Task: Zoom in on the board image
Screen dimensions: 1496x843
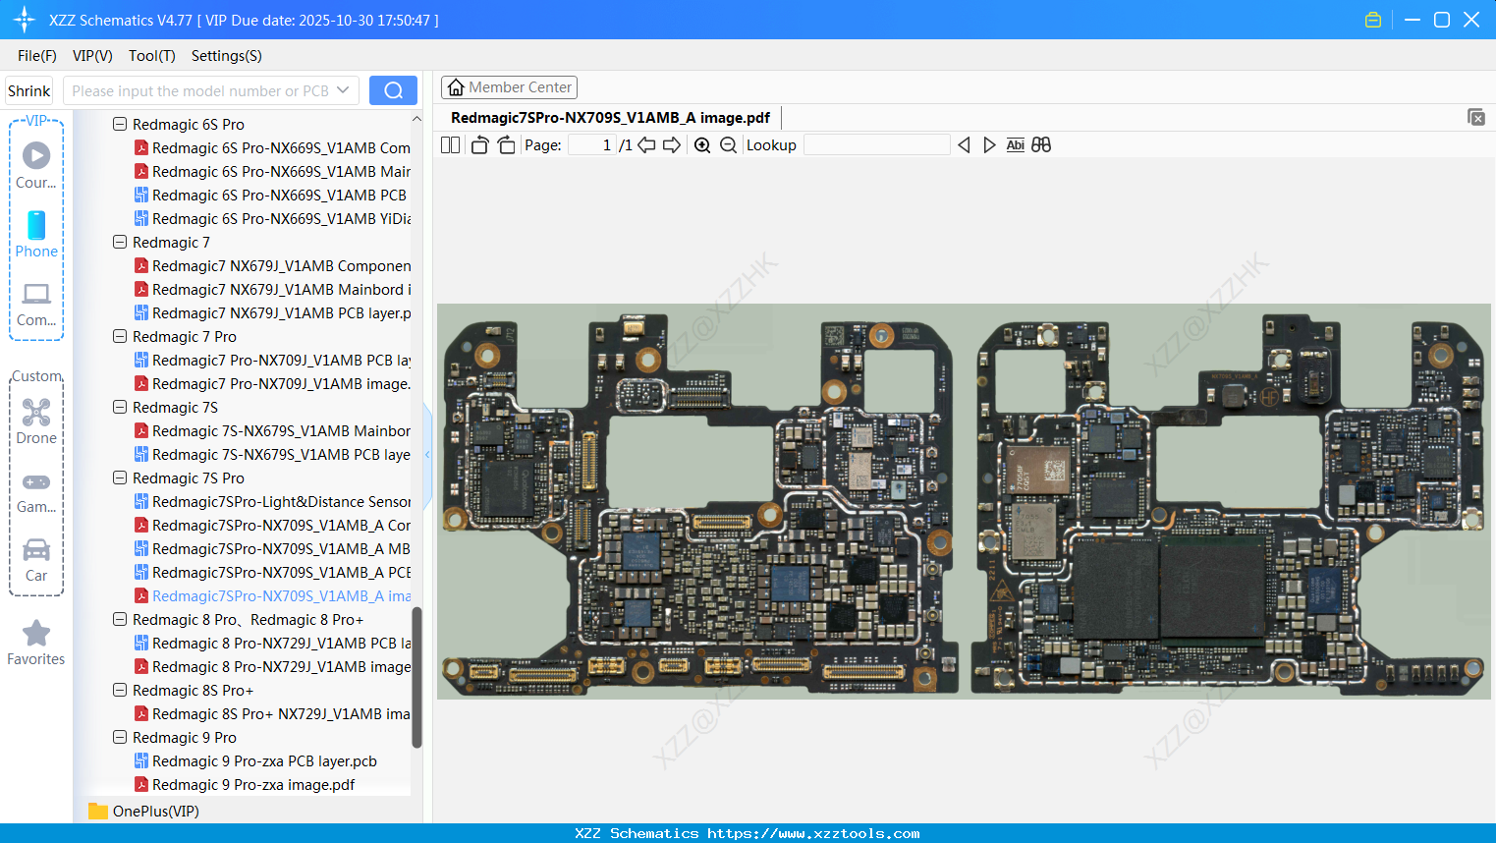Action: click(x=702, y=144)
